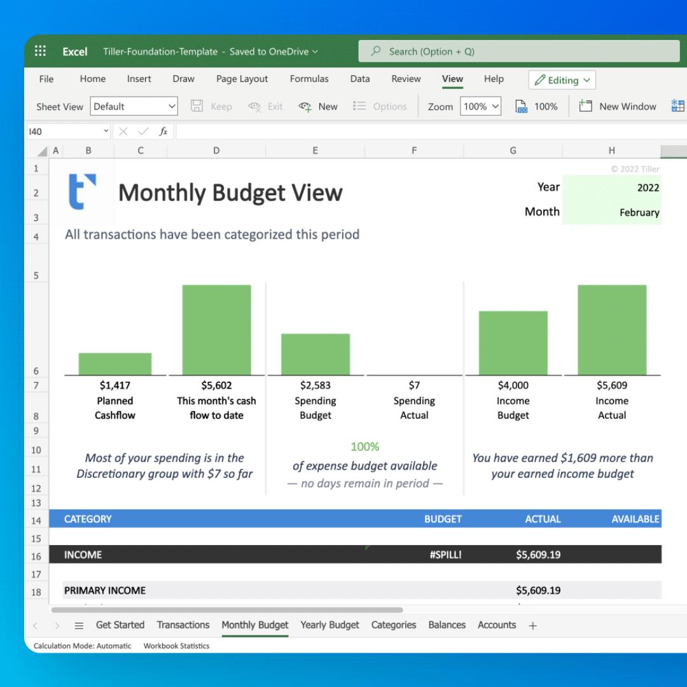This screenshot has height=687, width=687.
Task: Click the Tiller logo image
Action: tap(82, 192)
